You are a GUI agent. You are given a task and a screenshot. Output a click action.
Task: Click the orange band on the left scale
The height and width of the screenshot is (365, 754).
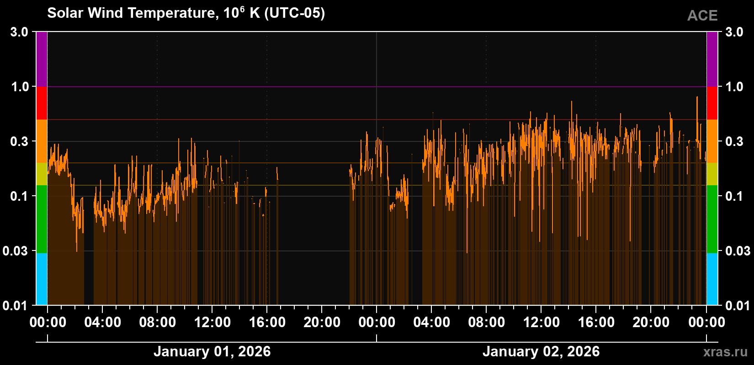coord(42,141)
